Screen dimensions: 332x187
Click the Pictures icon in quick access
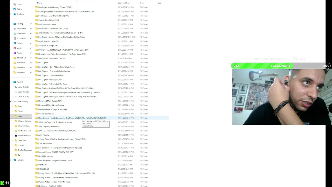[x=15, y=43]
